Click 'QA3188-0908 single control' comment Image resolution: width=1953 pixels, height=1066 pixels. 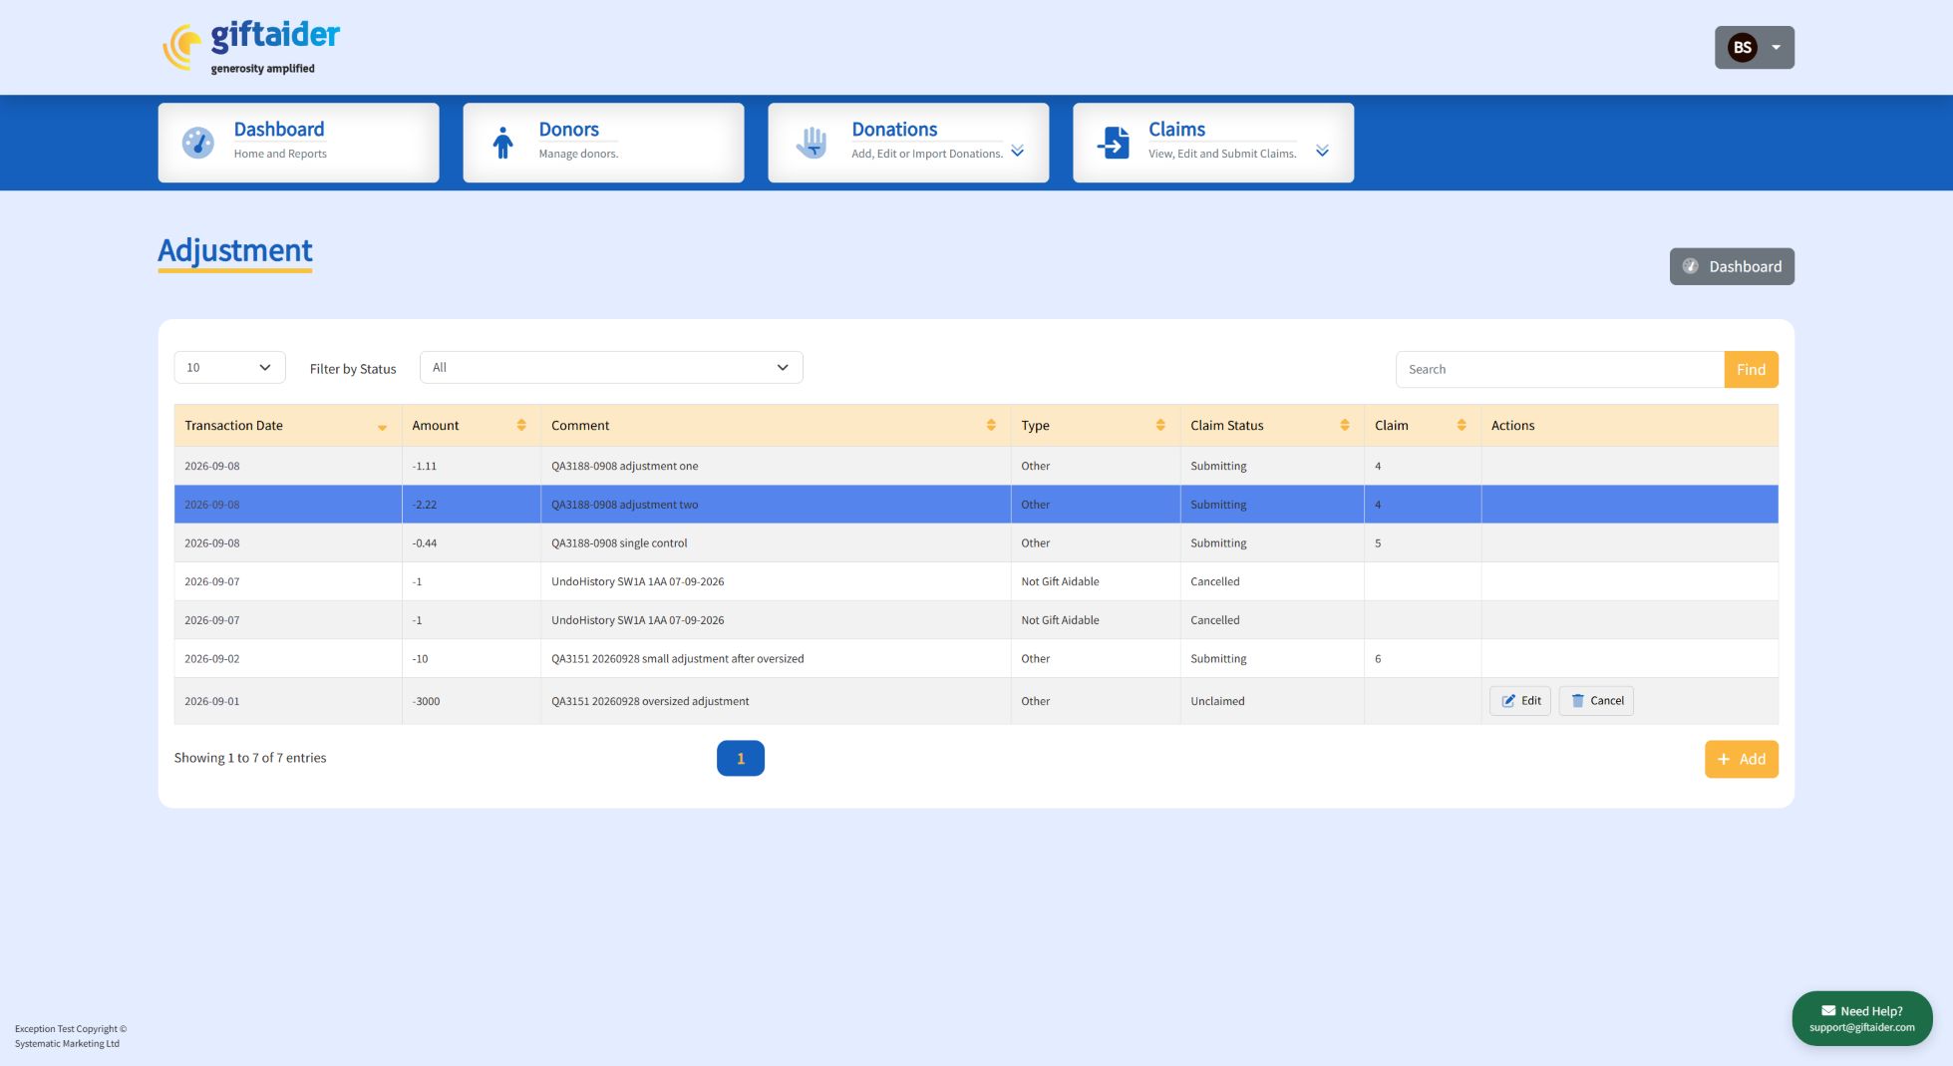[619, 543]
